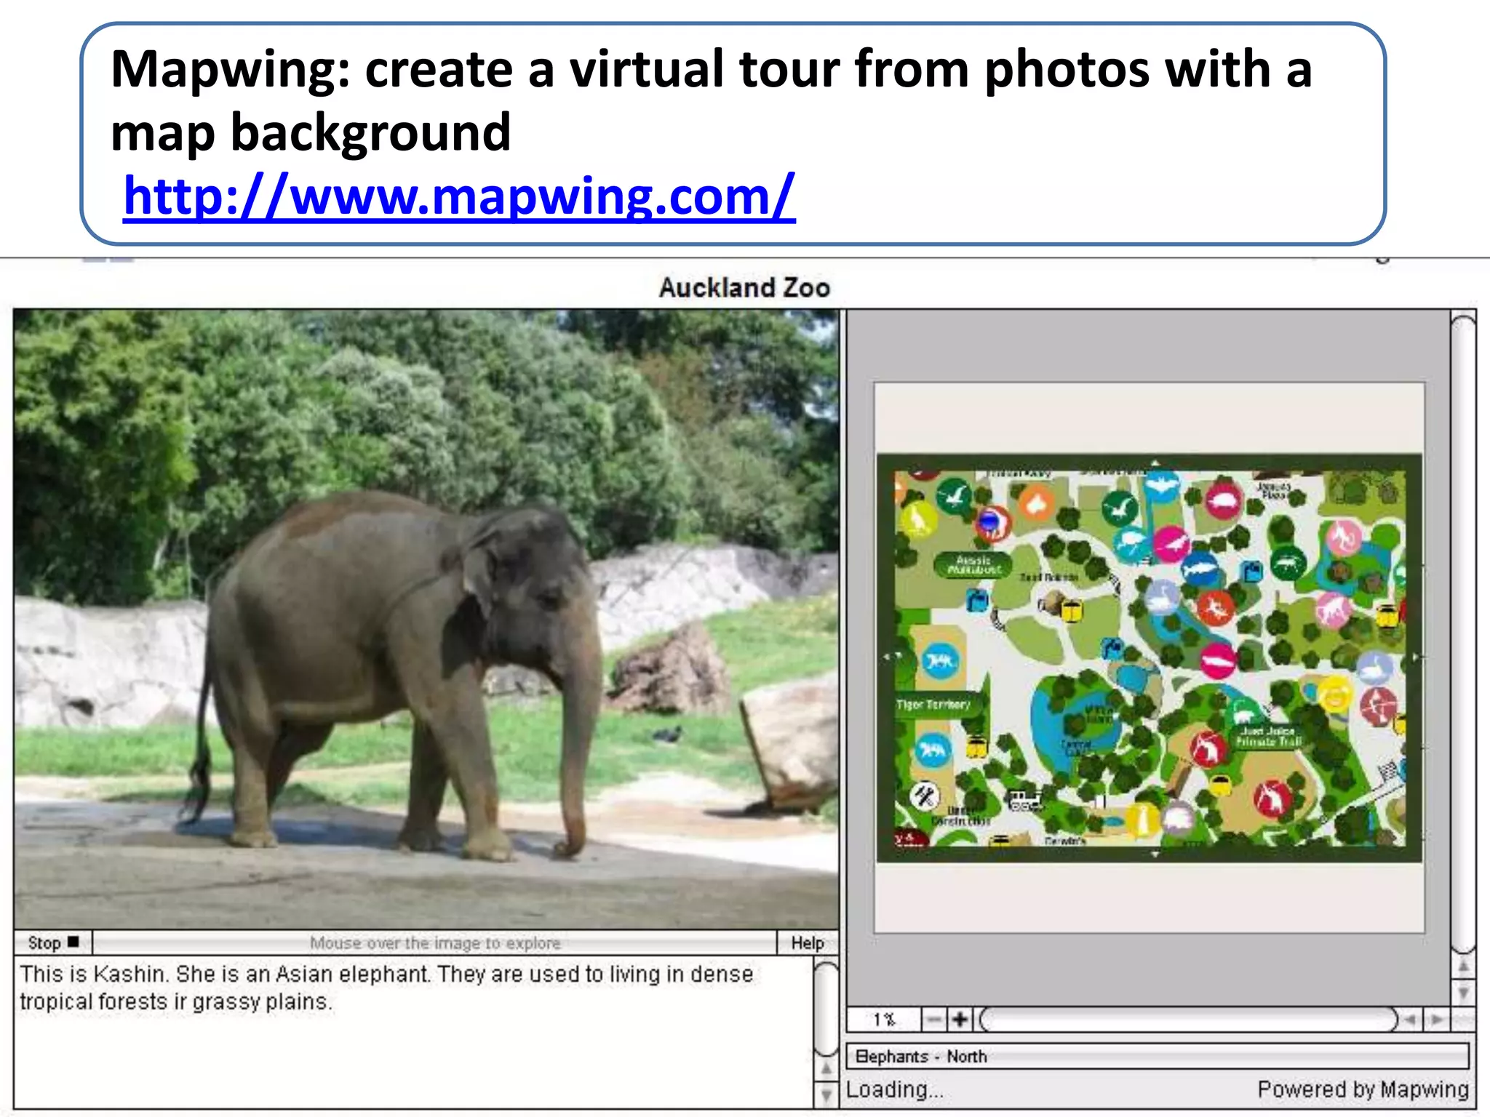Click the Just Juice Primate Trail label
This screenshot has width=1490, height=1117.
[1267, 736]
